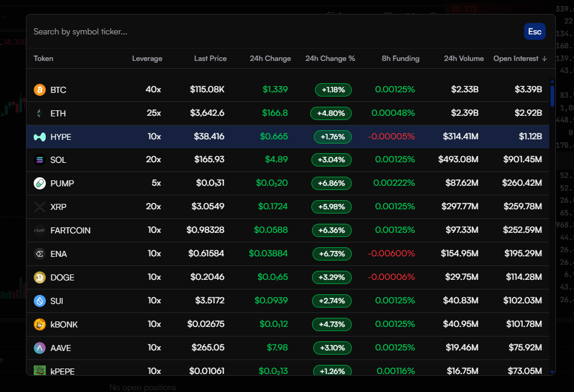
Task: Click the kPEPE frog token icon
Action: 40,371
